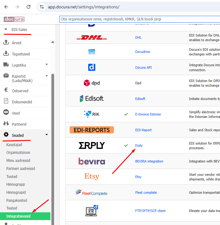This screenshot has width=220, height=225.
Task: Open the BEVIRA integration link
Action: pyautogui.click(x=149, y=162)
